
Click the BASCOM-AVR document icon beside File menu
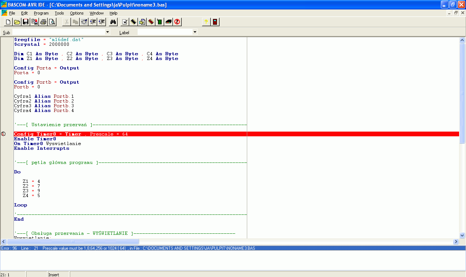(x=4, y=13)
